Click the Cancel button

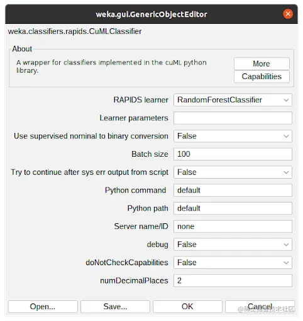click(x=260, y=307)
